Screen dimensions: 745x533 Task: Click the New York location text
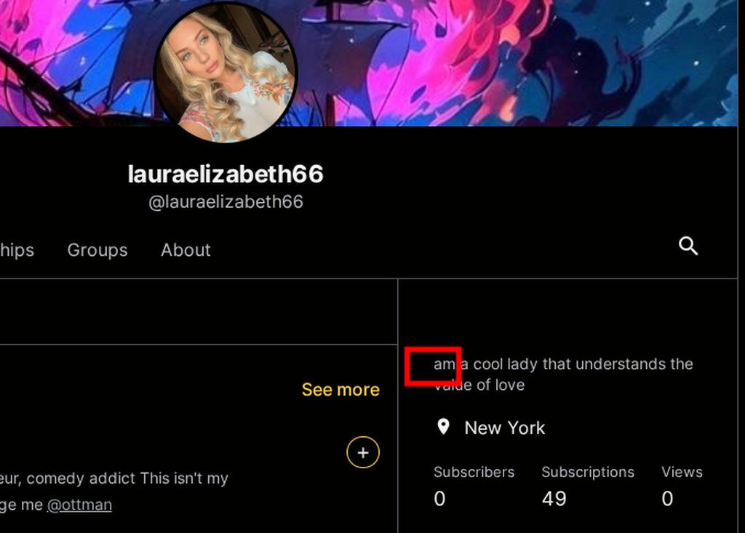point(505,428)
